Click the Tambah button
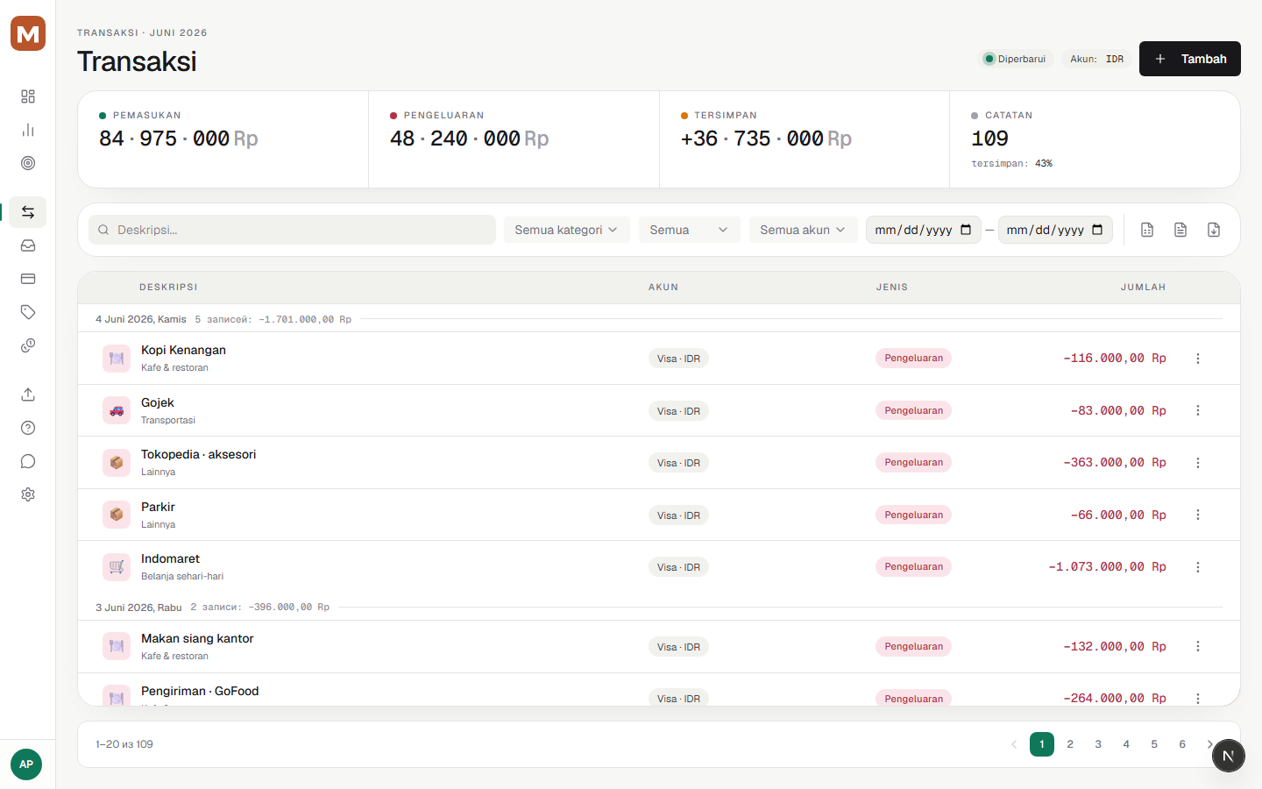This screenshot has height=789, width=1262. click(x=1190, y=59)
